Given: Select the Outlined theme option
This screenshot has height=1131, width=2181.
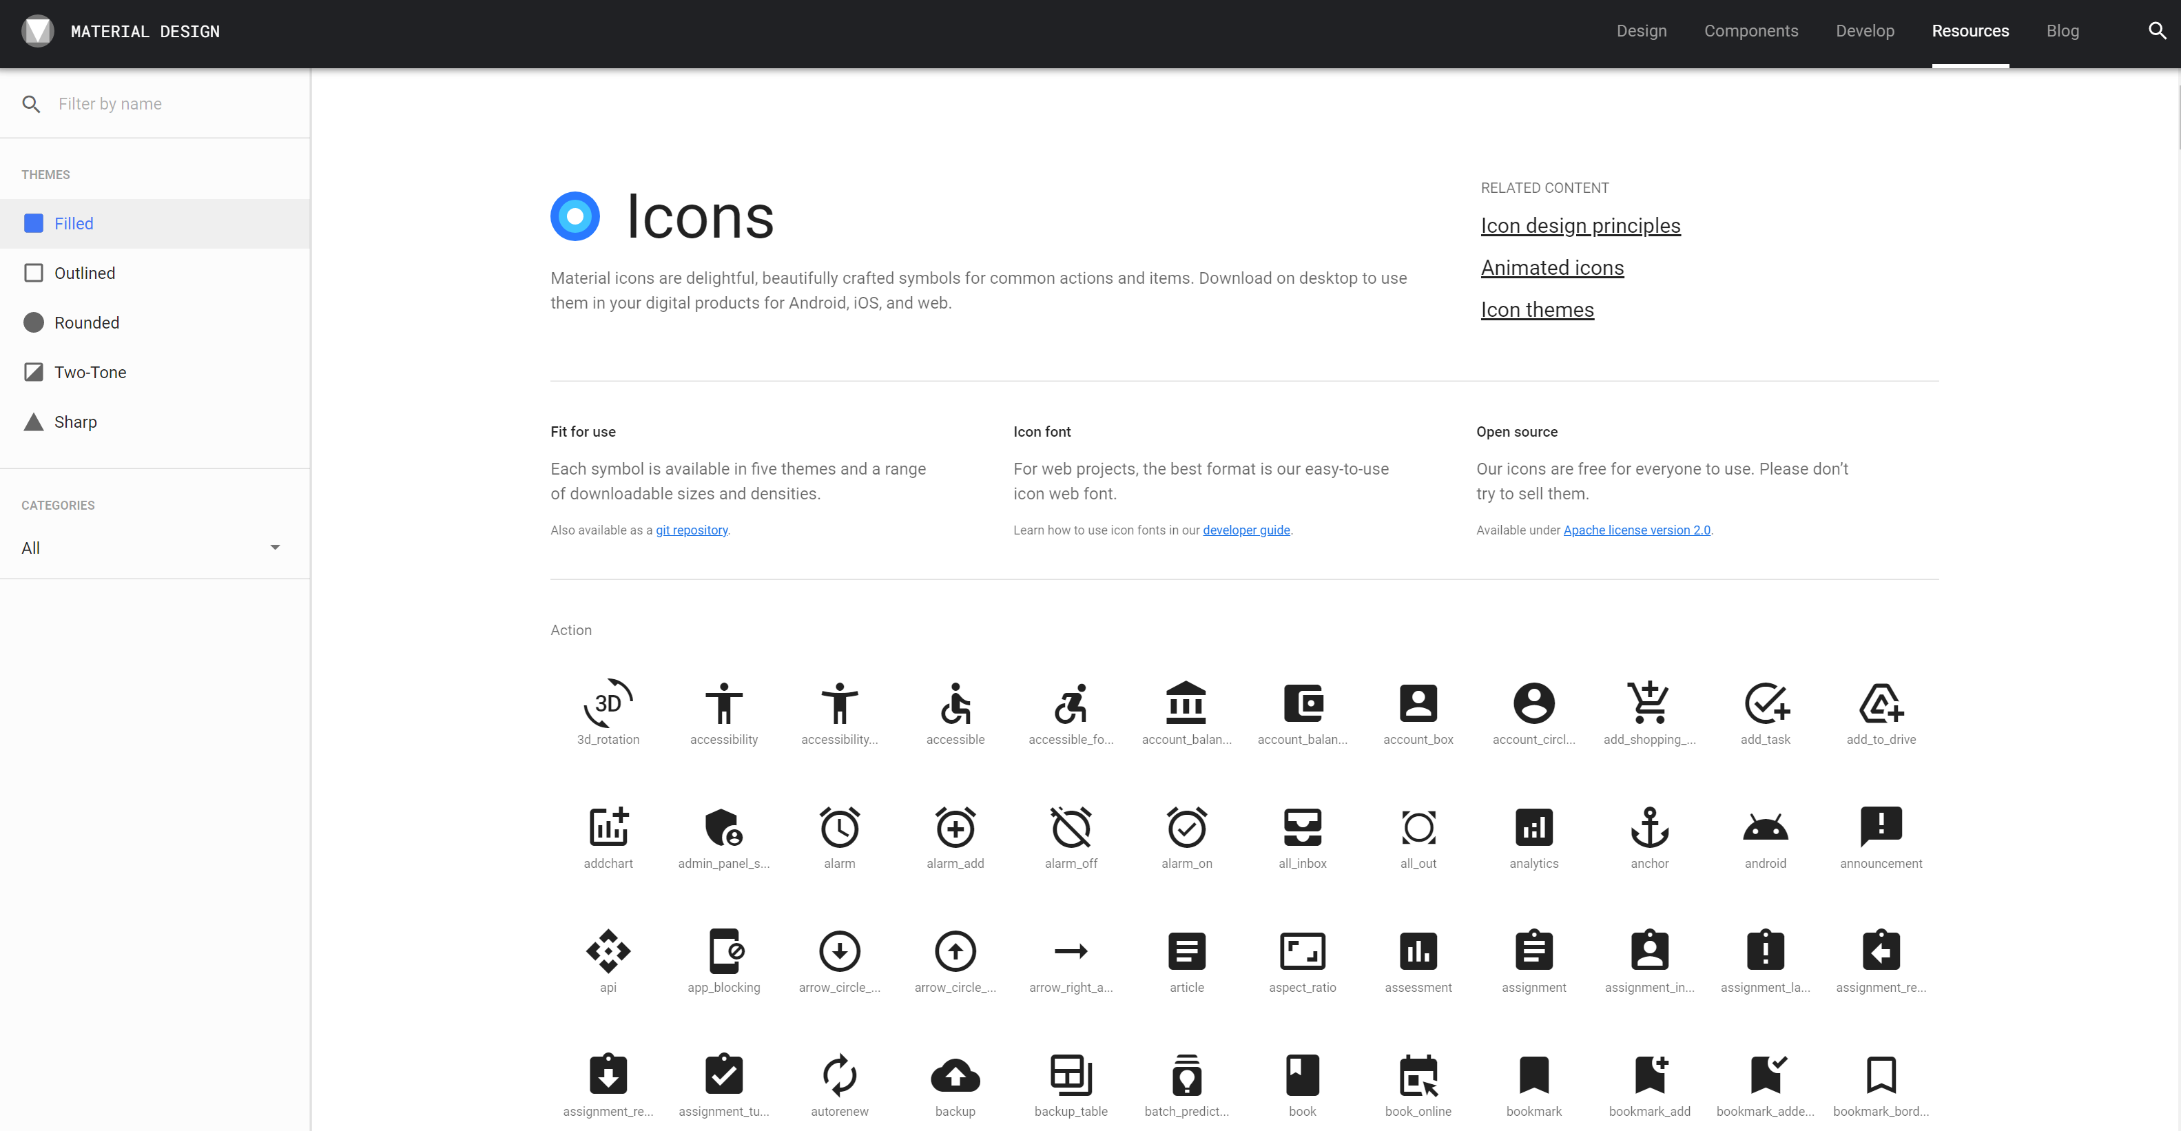Looking at the screenshot, I should tap(85, 273).
